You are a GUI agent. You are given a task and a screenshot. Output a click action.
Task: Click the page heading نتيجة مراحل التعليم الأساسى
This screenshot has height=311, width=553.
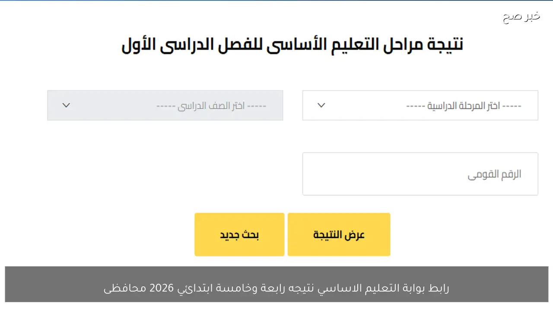[x=292, y=43]
